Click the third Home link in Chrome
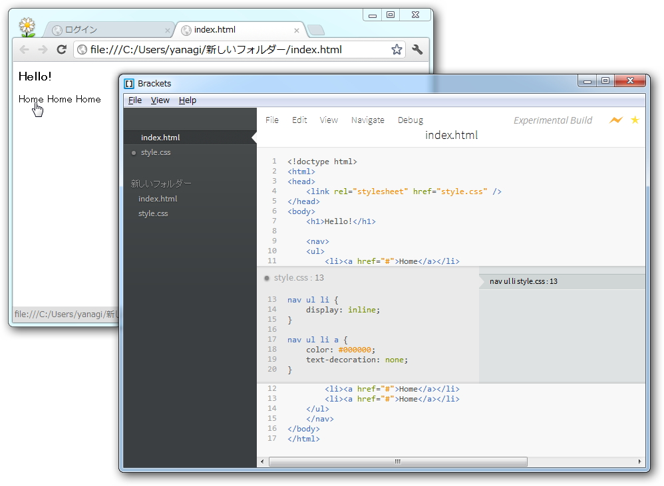This screenshot has height=486, width=664. [88, 99]
